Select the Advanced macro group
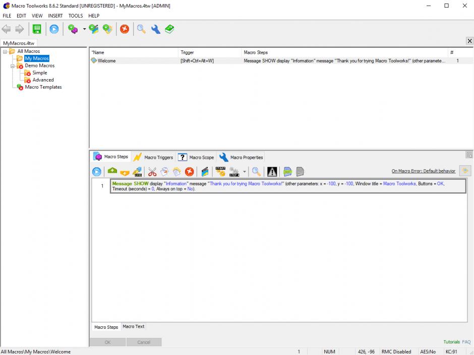The width and height of the screenshot is (474, 355). click(43, 80)
